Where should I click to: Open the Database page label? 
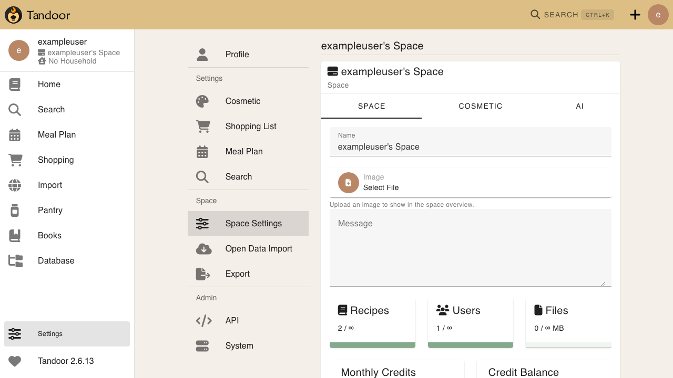coord(56,261)
